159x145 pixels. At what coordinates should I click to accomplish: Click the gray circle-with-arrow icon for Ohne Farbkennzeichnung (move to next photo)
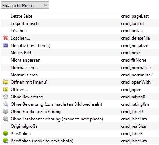[x=6, y=119]
